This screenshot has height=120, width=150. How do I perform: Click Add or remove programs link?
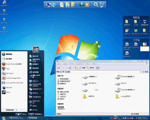[64, 81]
